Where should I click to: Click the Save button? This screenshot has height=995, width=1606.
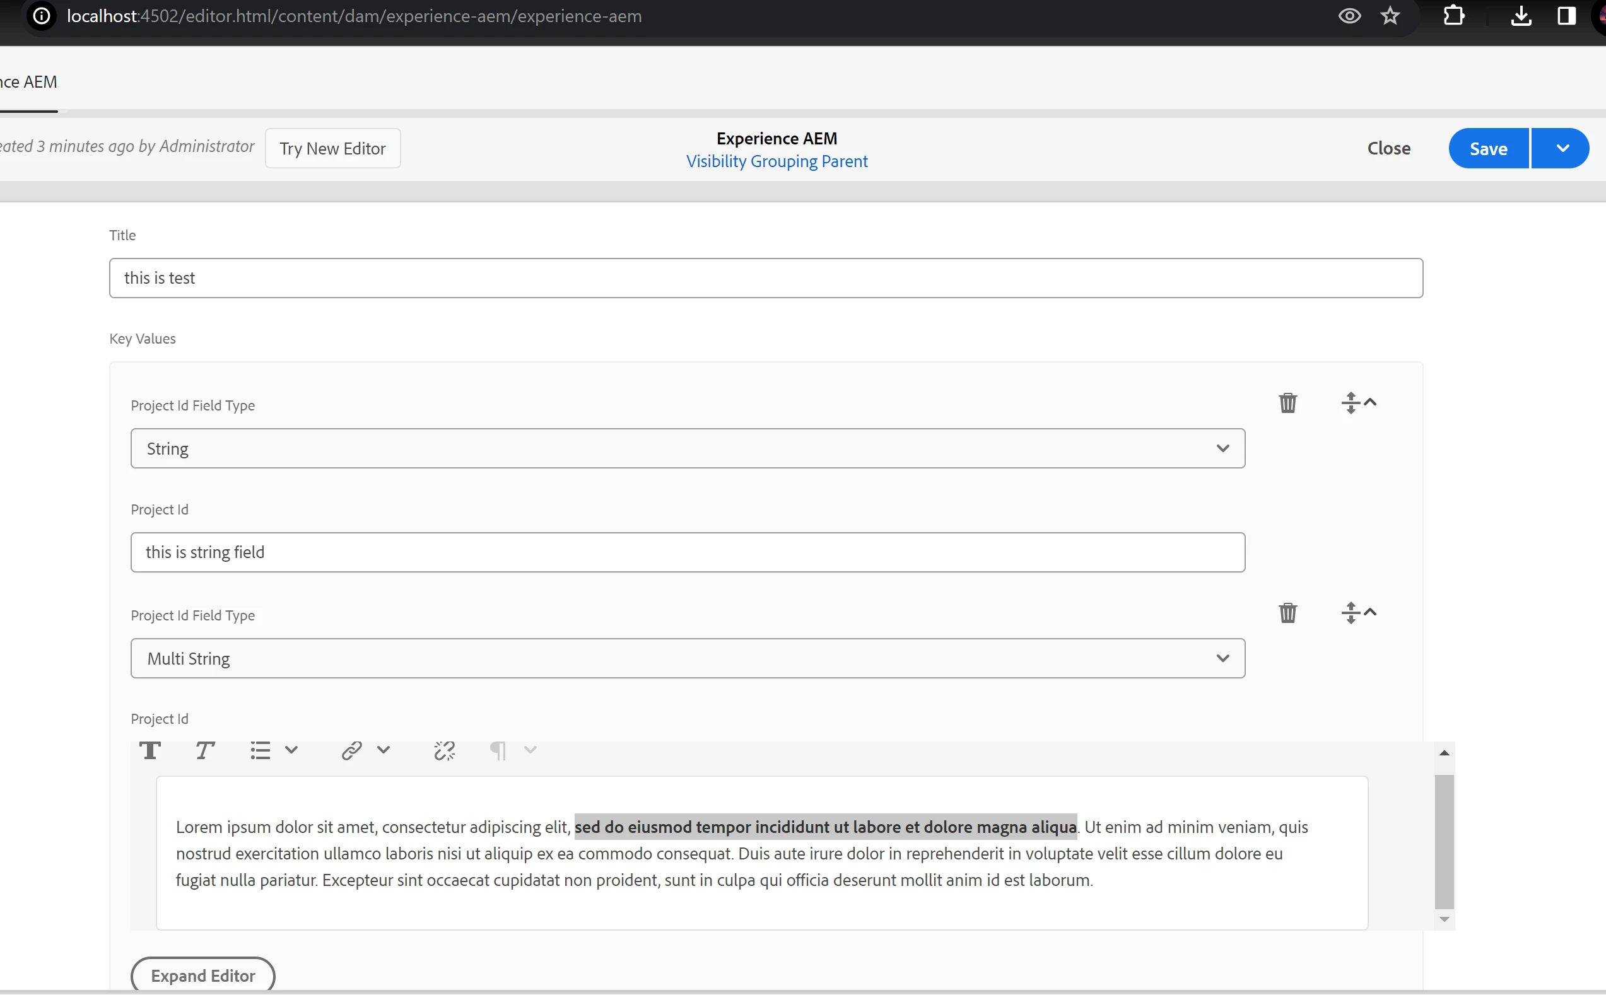(1488, 149)
